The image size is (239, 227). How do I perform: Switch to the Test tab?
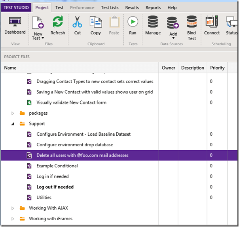click(x=59, y=8)
